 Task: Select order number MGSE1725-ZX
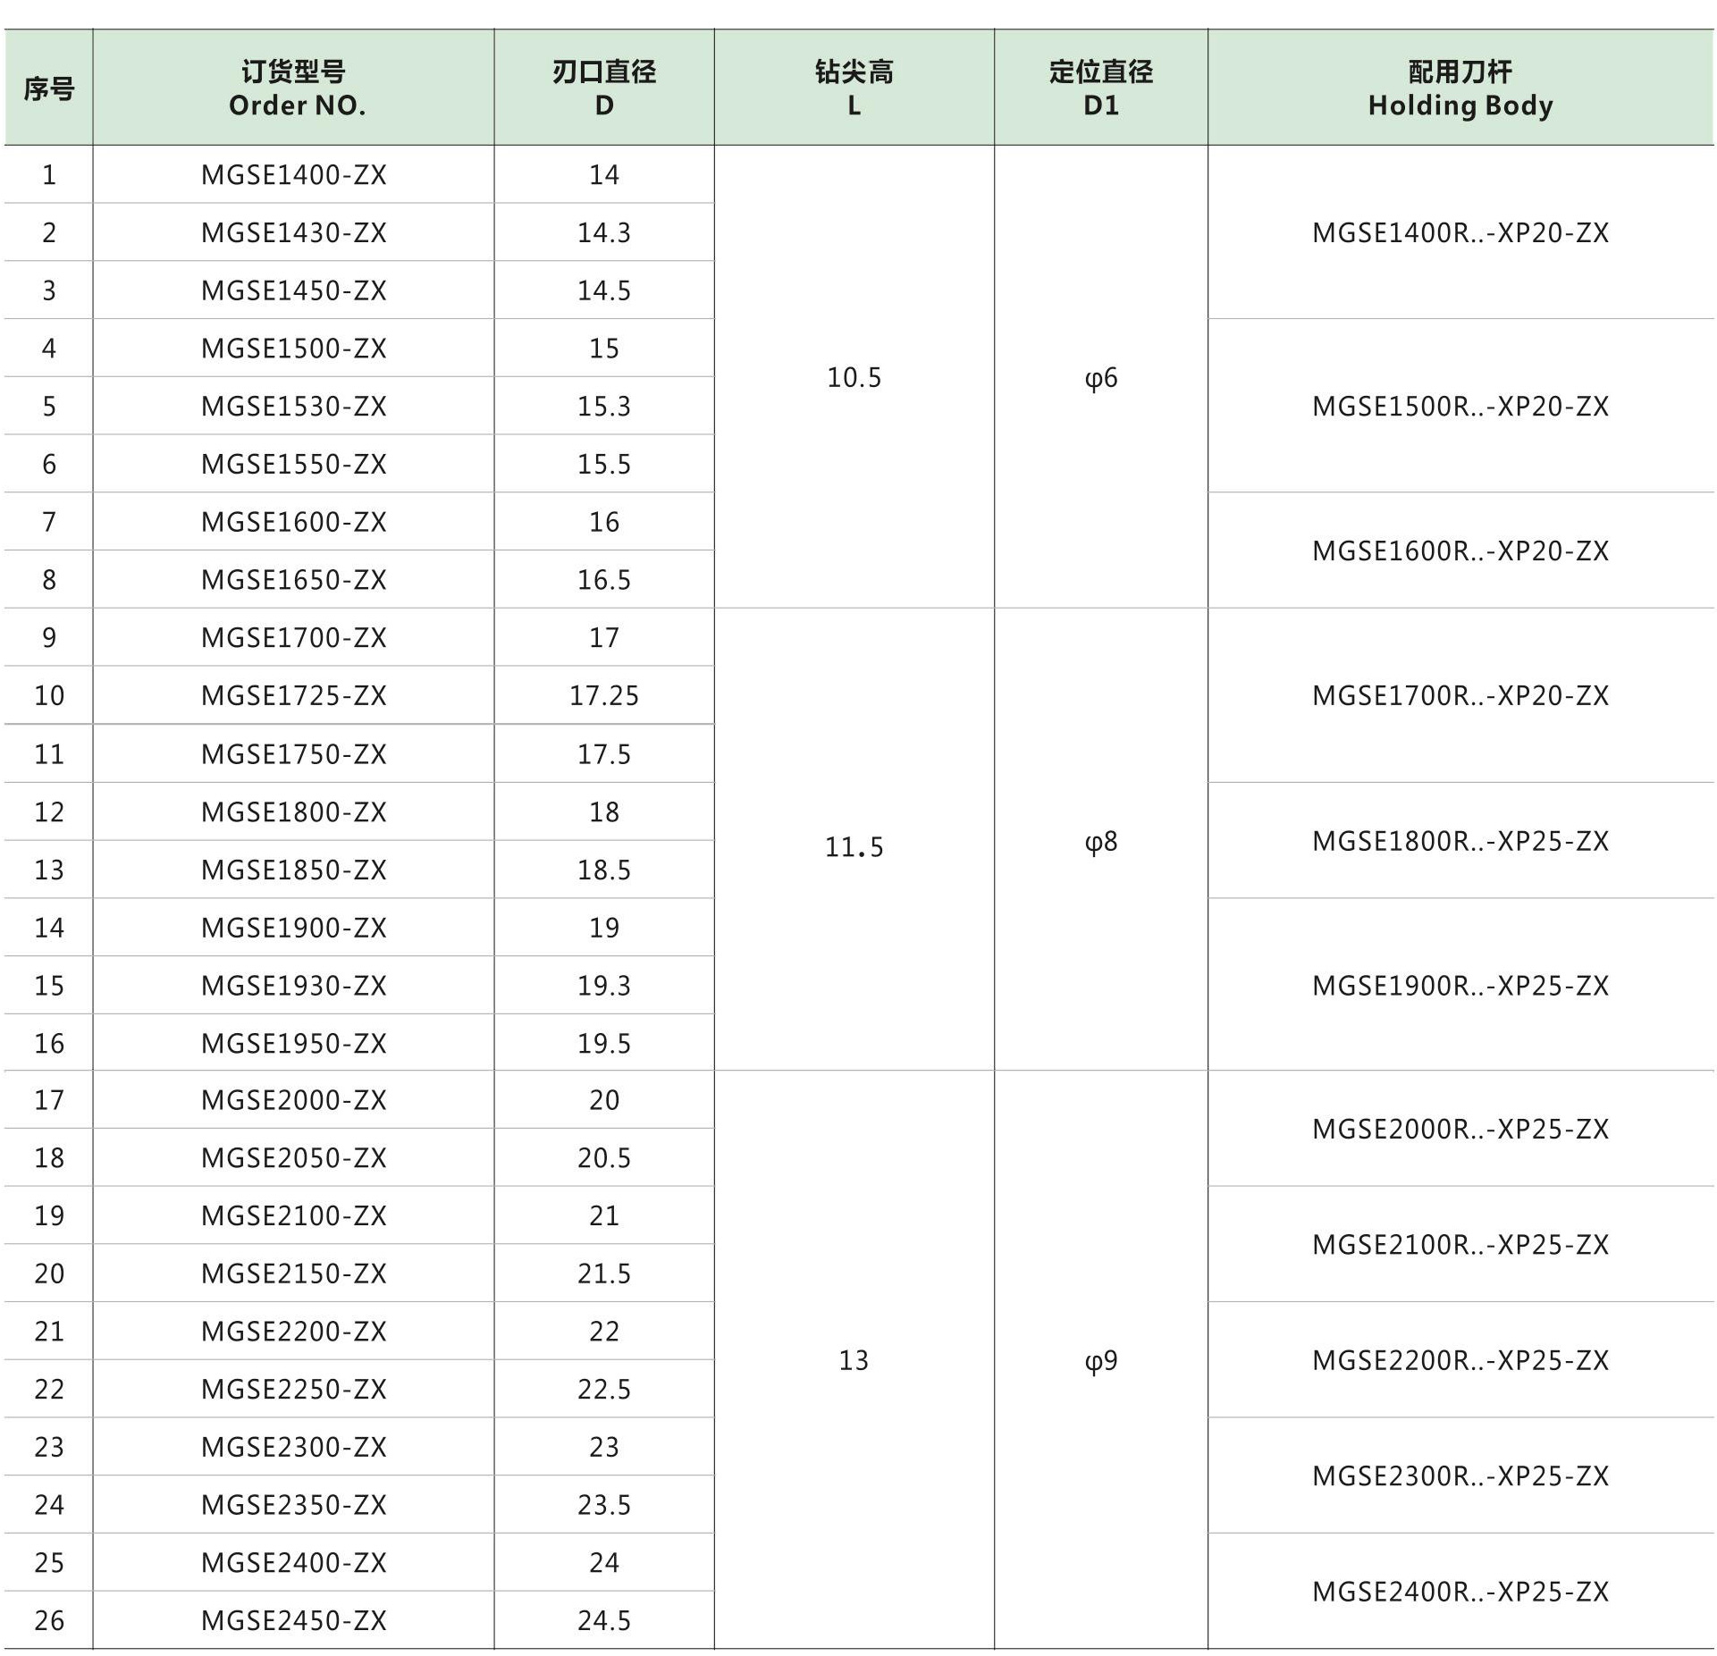pos(294,695)
